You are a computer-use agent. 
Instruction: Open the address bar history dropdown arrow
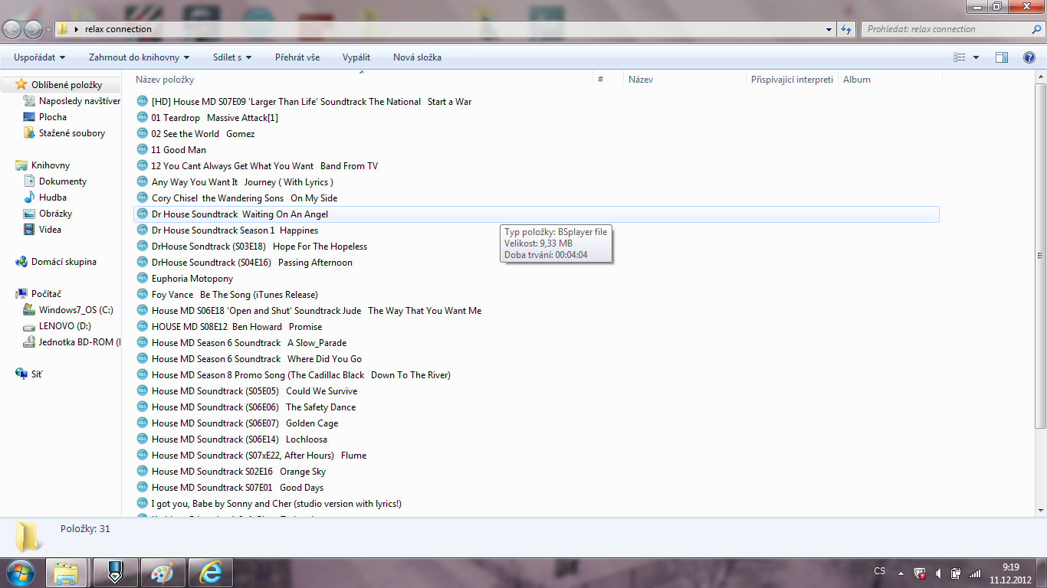(x=829, y=29)
